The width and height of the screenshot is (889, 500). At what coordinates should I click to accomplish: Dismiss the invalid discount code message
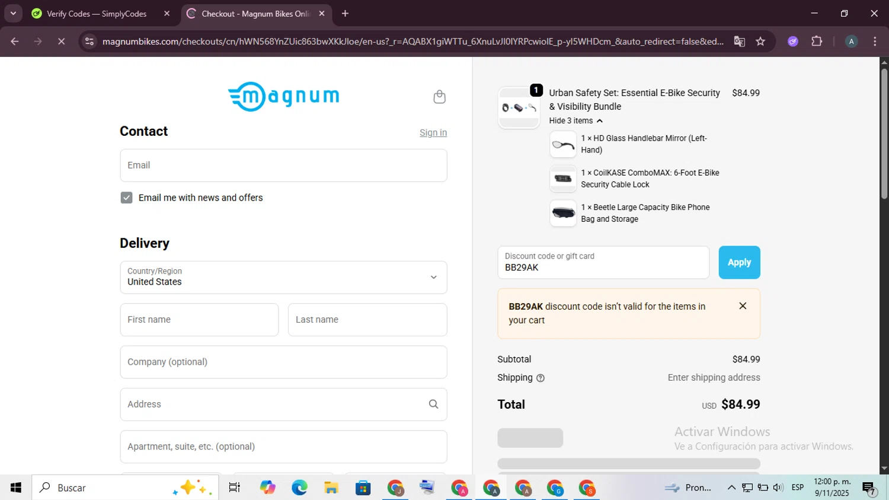[x=743, y=306]
